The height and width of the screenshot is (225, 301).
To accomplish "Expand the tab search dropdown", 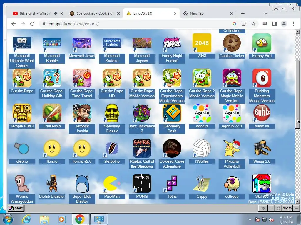I will [266, 13].
